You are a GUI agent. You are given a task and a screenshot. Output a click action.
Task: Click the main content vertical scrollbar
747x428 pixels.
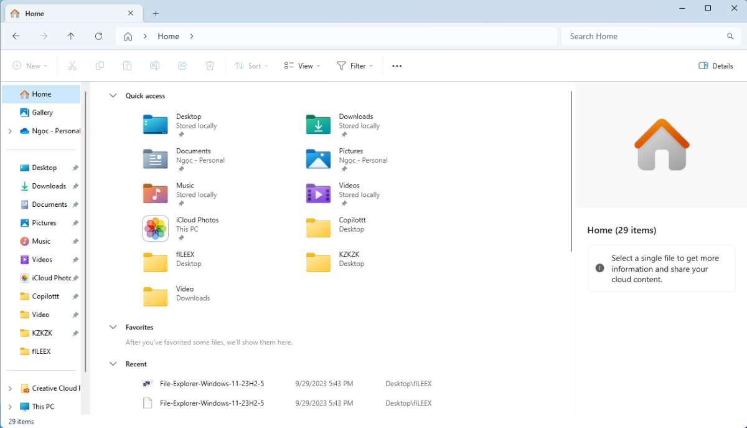click(x=571, y=171)
